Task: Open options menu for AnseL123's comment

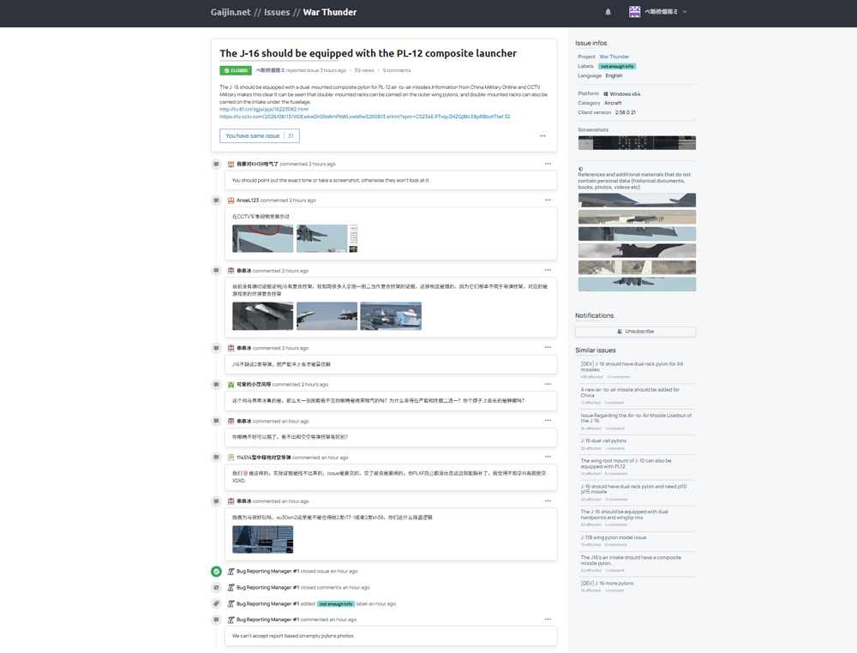Action: pyautogui.click(x=548, y=200)
